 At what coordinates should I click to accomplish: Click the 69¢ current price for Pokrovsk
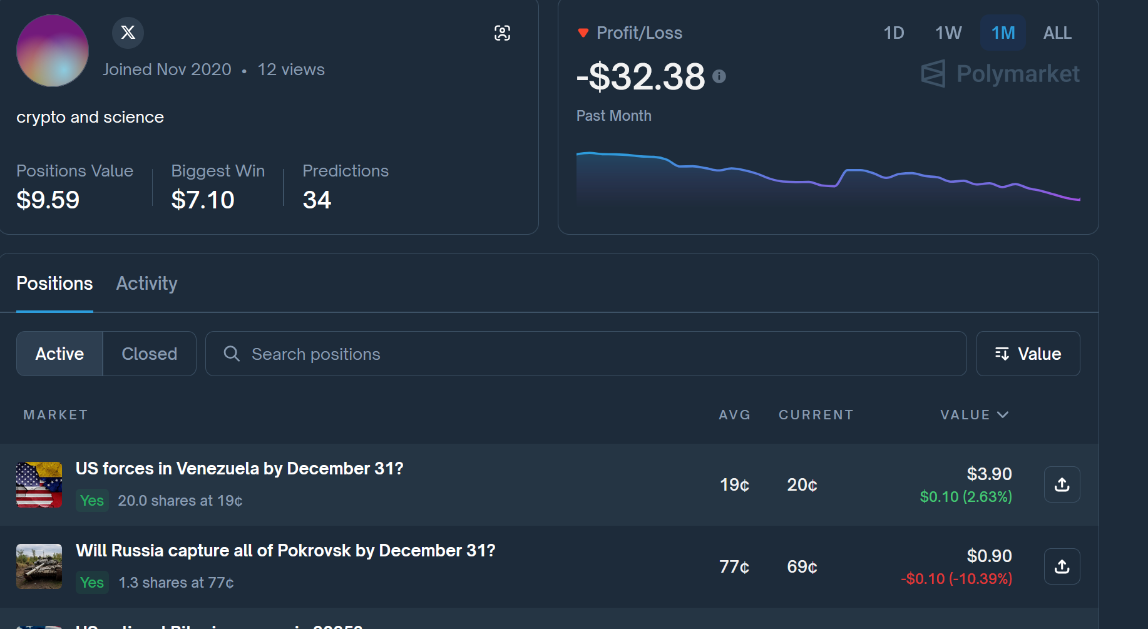pyautogui.click(x=802, y=566)
